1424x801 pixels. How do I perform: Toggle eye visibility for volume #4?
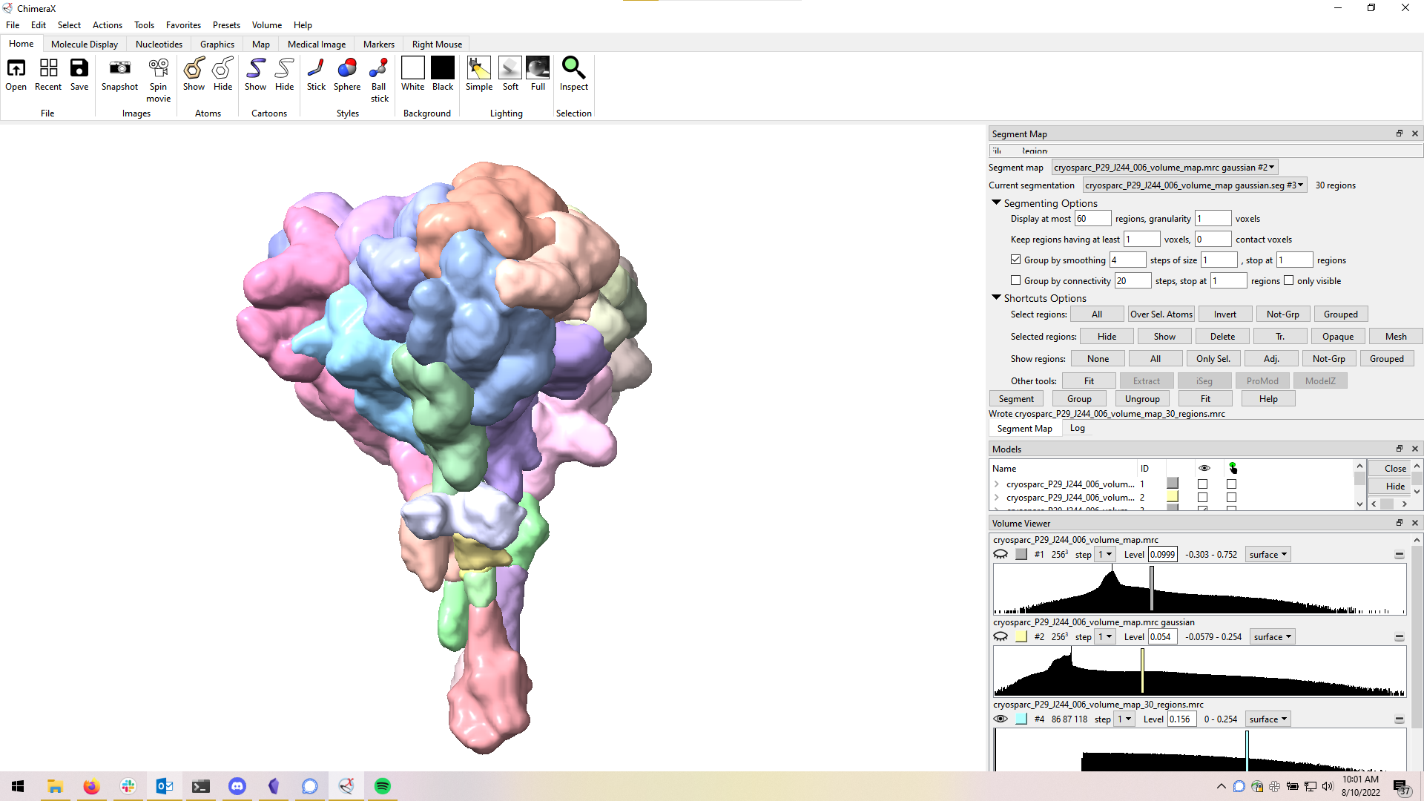1001,719
